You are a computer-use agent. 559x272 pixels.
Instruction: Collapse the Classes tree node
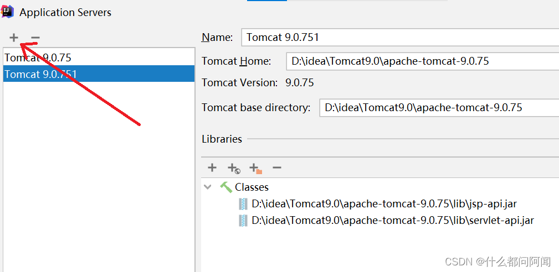coord(208,187)
